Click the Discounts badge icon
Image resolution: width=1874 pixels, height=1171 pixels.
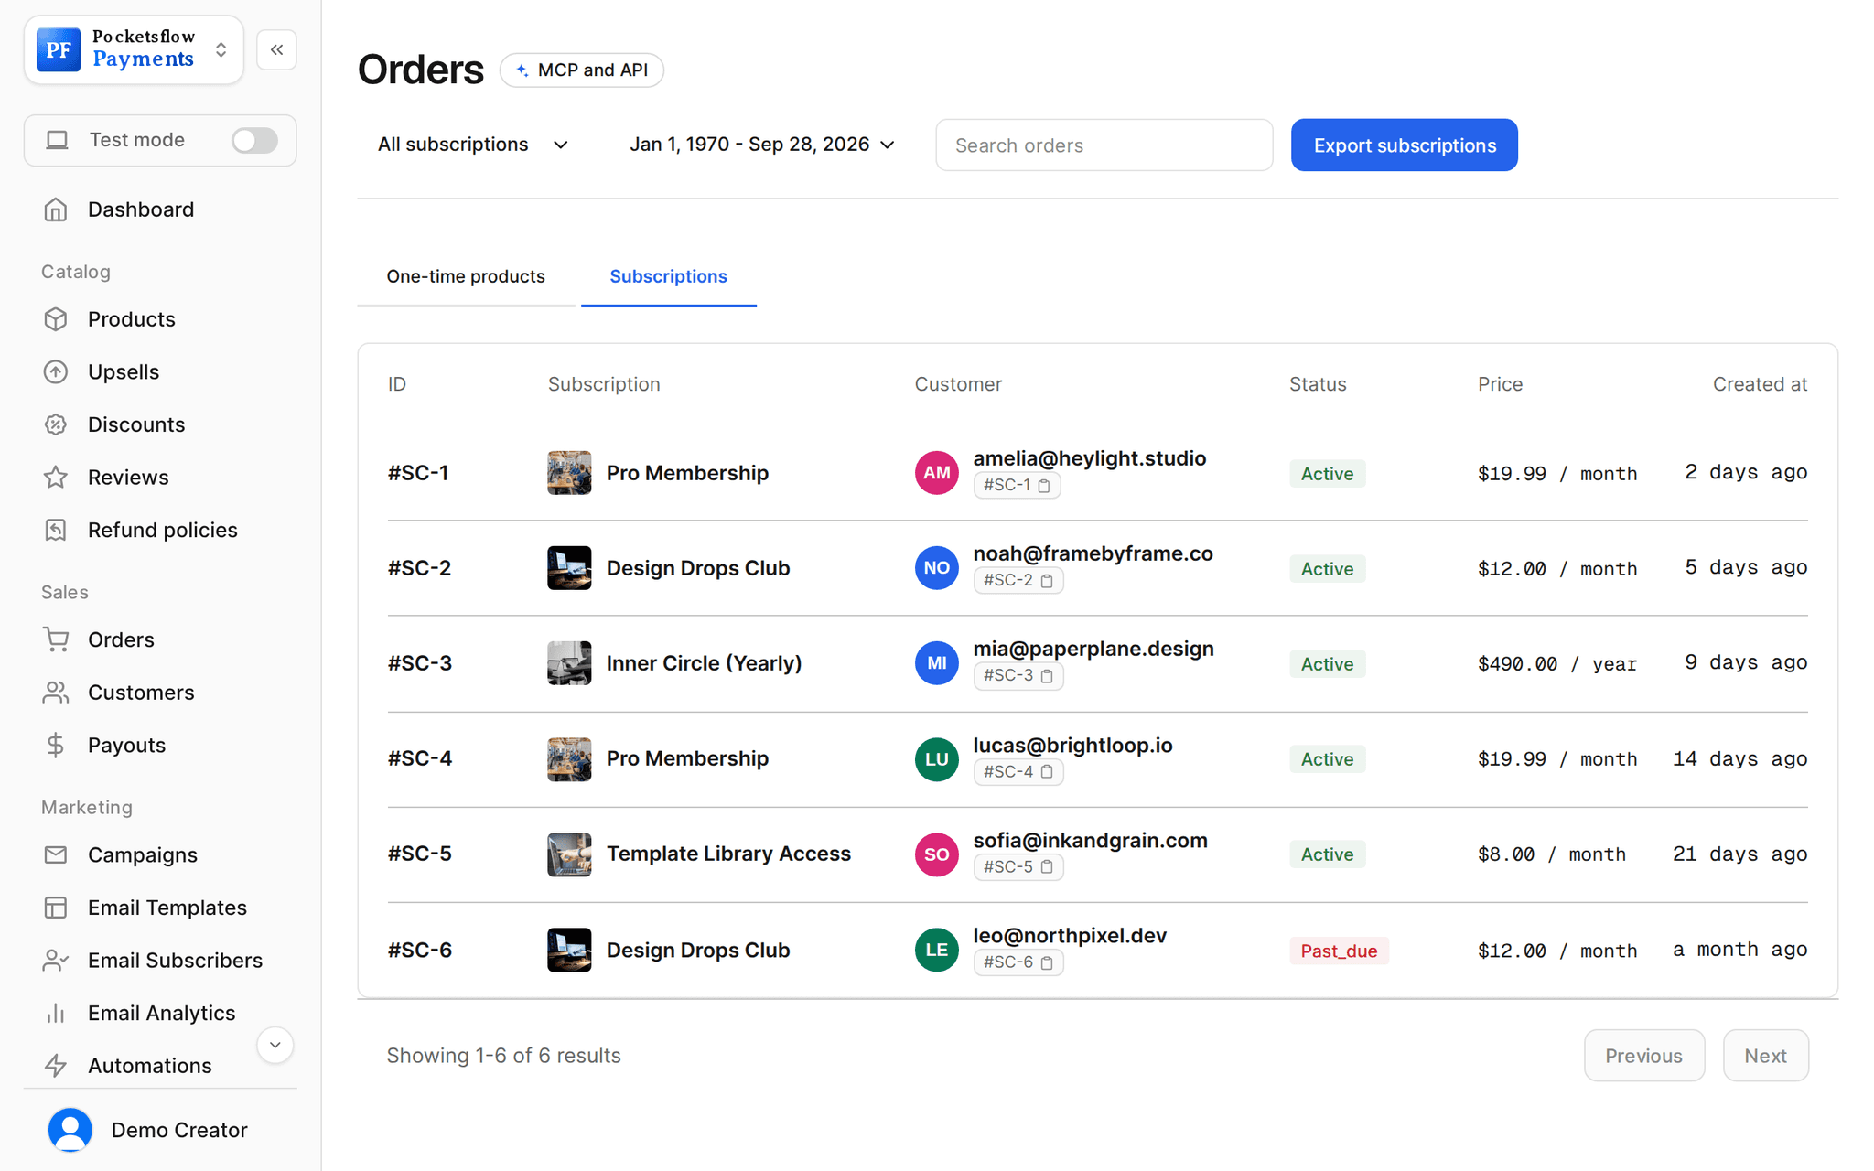[x=56, y=424]
